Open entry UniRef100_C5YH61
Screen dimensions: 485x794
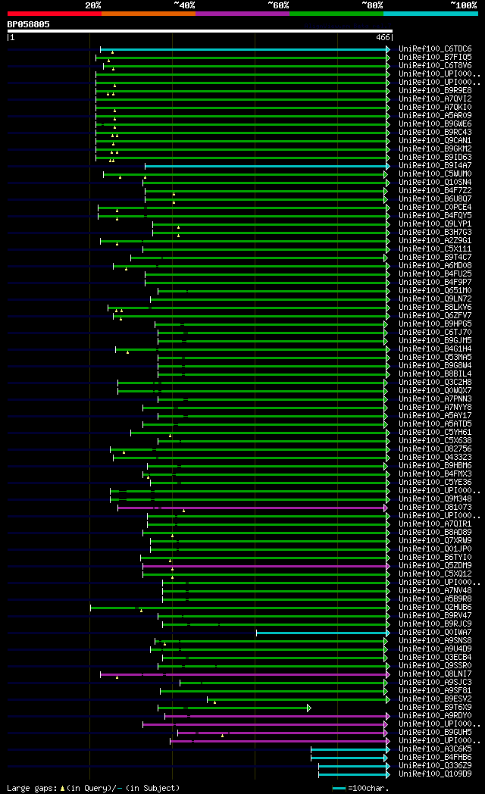pyautogui.click(x=435, y=433)
